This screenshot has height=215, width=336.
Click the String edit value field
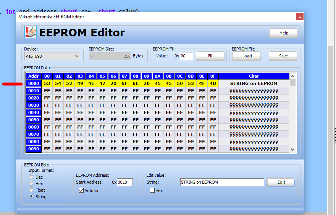point(222,182)
